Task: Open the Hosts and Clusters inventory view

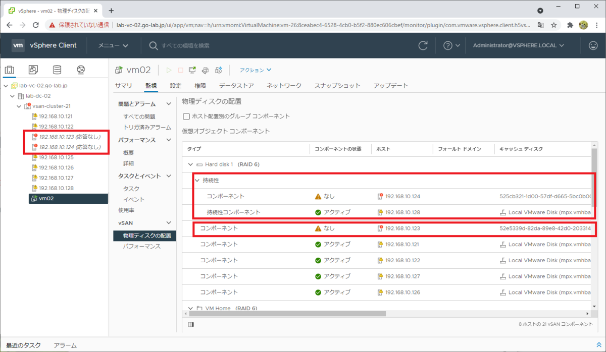Action: (10, 70)
